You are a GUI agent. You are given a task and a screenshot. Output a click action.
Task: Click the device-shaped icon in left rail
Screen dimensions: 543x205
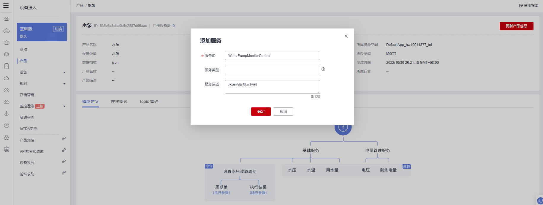(7, 66)
